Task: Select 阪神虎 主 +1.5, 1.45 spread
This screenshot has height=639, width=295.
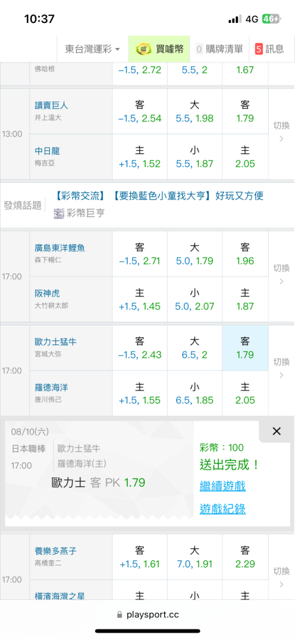Action: pyautogui.click(x=140, y=300)
